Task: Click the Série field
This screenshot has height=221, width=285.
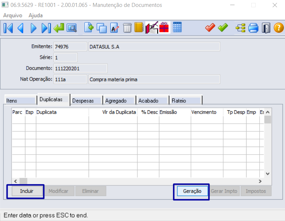Action: click(65, 57)
